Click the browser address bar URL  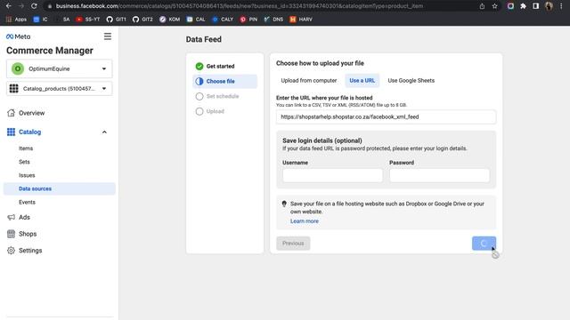pyautogui.click(x=240, y=6)
